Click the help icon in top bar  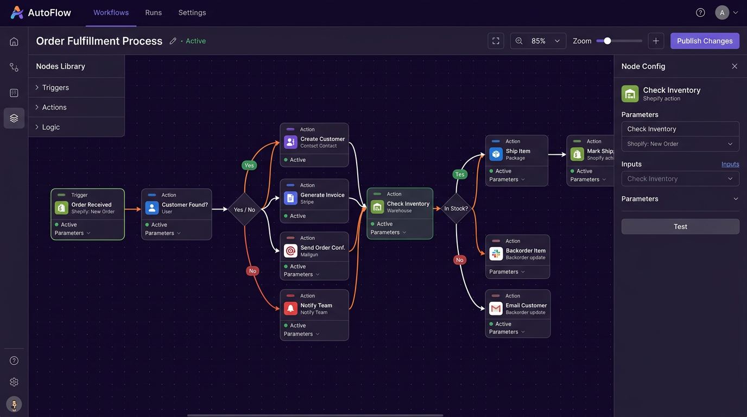(x=700, y=12)
